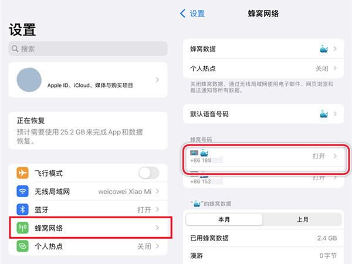This screenshot has height=264, width=352.
Task: Tap the Bluetooth icon
Action: (23, 209)
